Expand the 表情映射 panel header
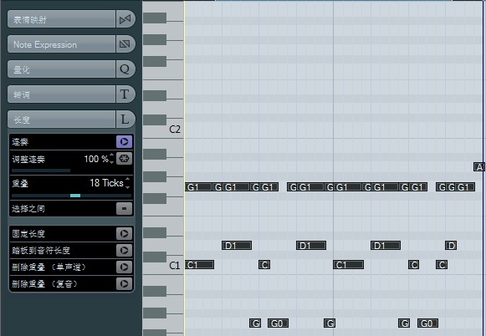Screen dimensions: 486x336 [x=61, y=19]
